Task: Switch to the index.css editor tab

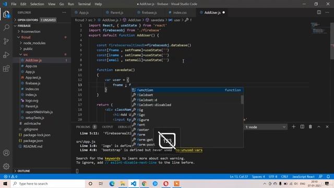Action: click(x=180, y=13)
